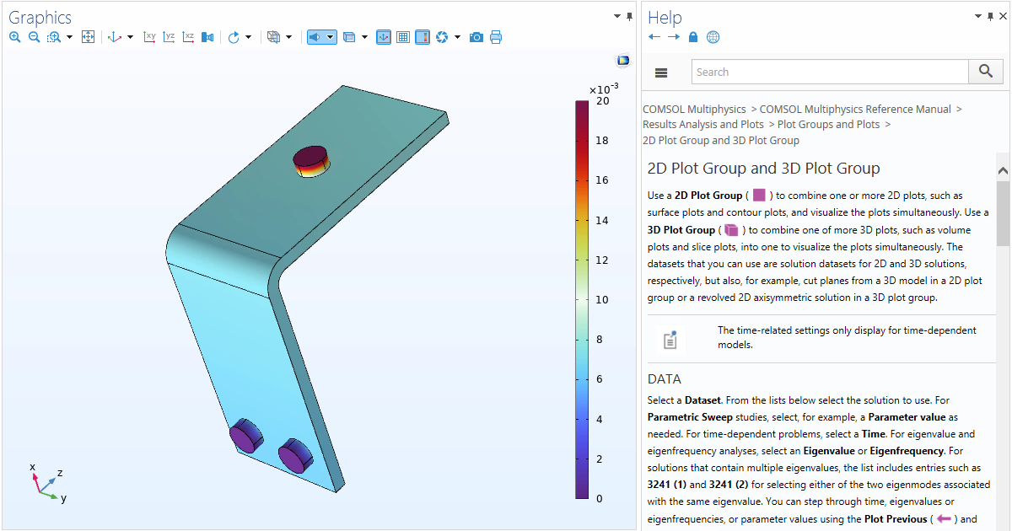Toggle the axis orientation display button

click(384, 37)
